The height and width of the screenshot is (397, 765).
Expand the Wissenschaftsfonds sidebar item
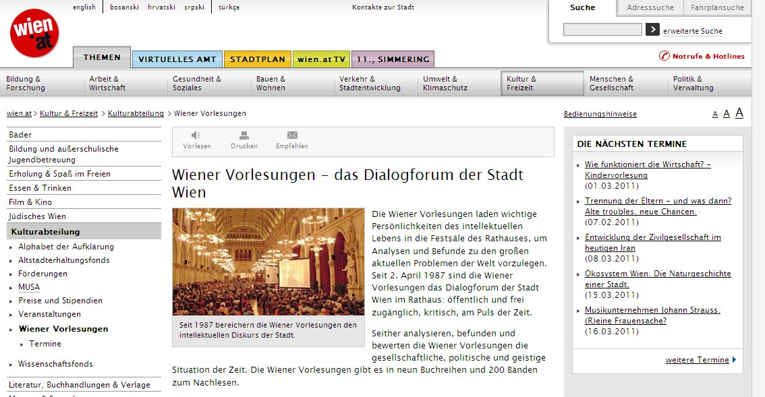11,365
